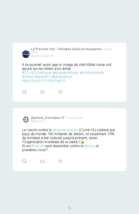
Task: Visit the @alphorm handle
Action: pyautogui.click(x=38, y=121)
